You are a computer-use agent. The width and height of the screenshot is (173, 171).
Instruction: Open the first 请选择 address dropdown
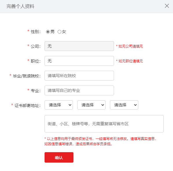tap(59, 105)
